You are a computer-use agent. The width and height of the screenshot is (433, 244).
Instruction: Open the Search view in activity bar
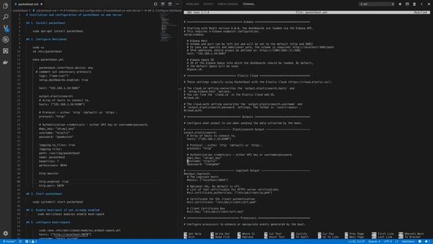point(5,17)
